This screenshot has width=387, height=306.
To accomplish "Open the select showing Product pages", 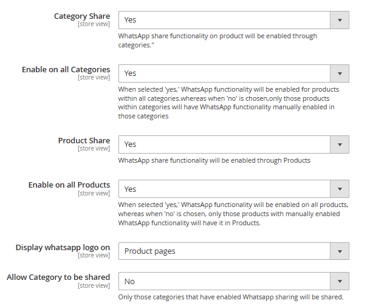I will tap(224, 251).
